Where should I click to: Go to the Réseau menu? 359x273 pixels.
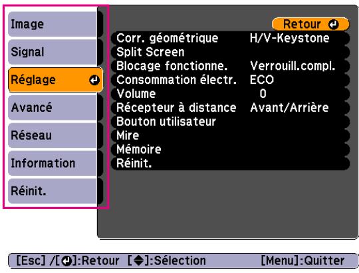[55, 135]
